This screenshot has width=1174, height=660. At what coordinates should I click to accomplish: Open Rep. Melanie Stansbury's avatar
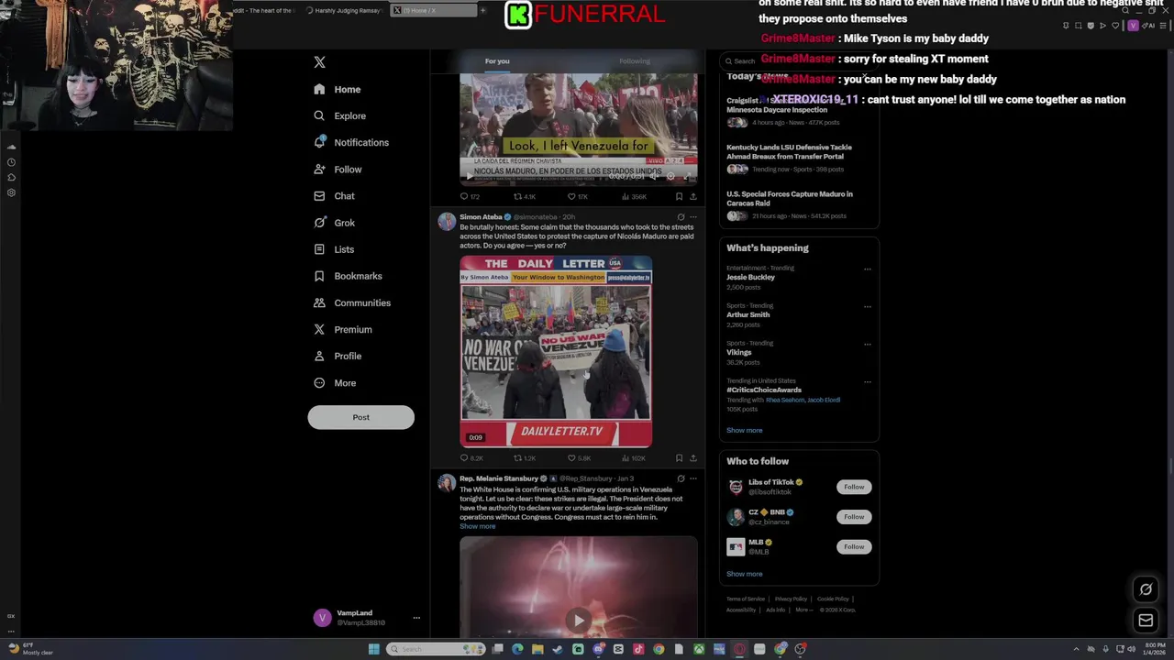(447, 483)
